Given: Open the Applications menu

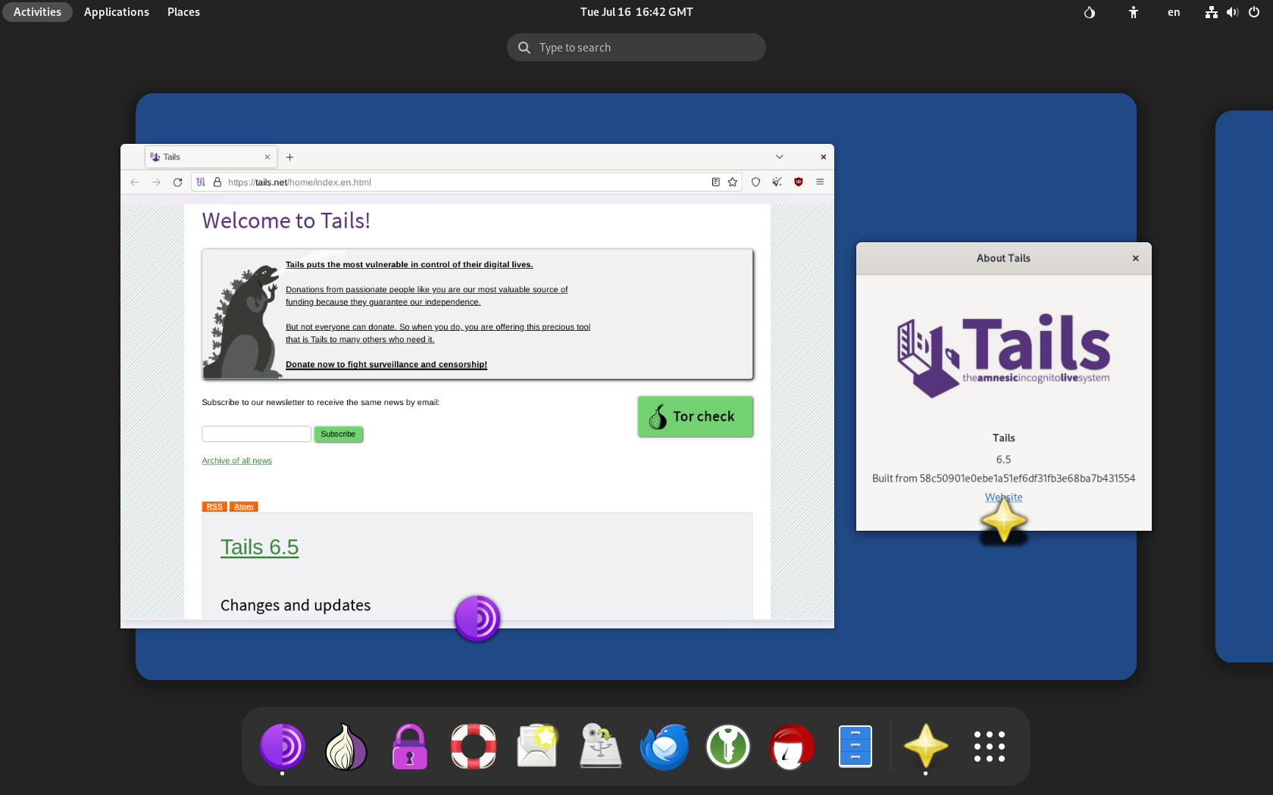Looking at the screenshot, I should click(x=117, y=12).
